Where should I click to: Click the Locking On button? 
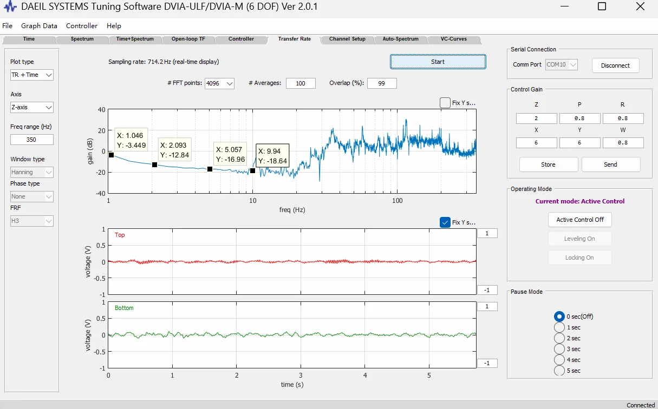pyautogui.click(x=580, y=258)
